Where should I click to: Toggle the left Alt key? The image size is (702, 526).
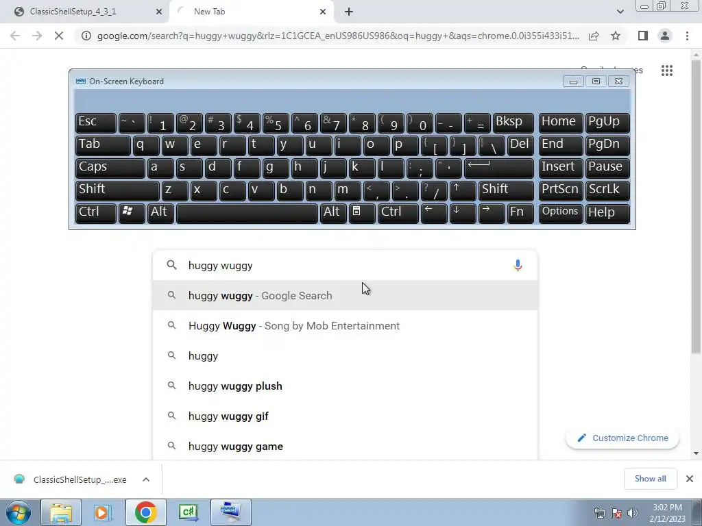click(160, 212)
